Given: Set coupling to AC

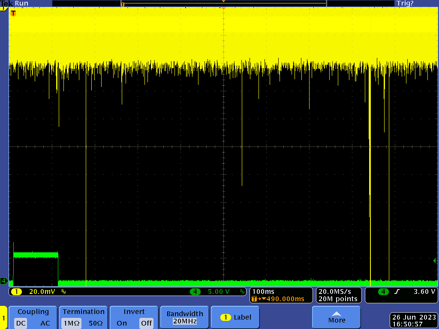Looking at the screenshot, I should click(45, 323).
